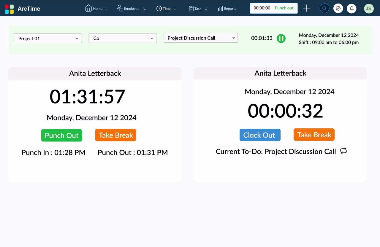Go to Reports
The width and height of the screenshot is (380, 247).
pos(230,9)
